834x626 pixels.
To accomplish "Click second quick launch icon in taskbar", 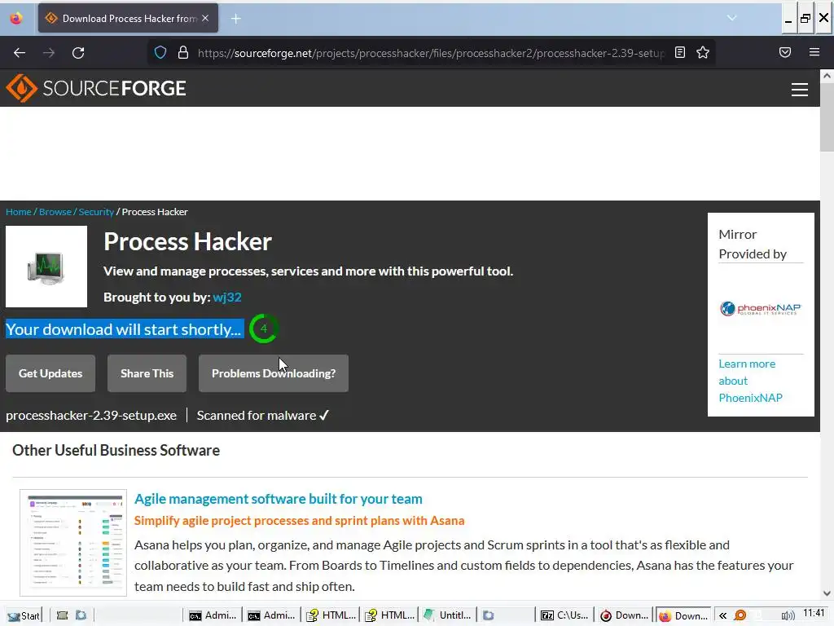I will (81, 615).
